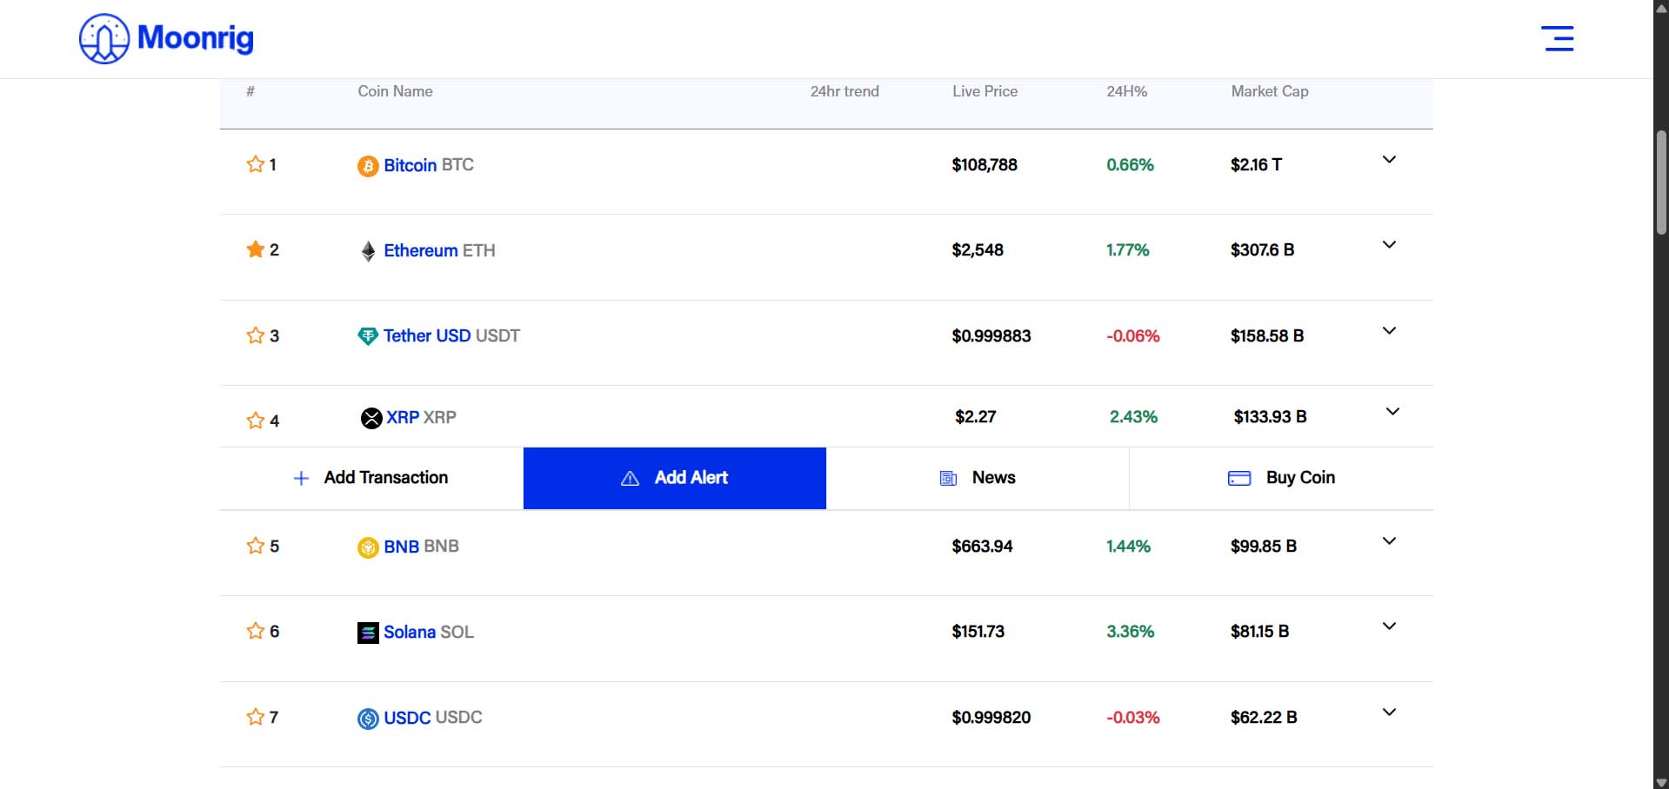
Task: Click USDC price $0.999820
Action: (x=991, y=717)
